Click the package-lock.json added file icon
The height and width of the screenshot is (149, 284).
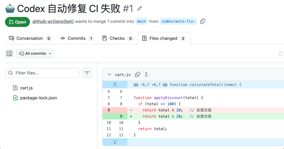[15, 98]
